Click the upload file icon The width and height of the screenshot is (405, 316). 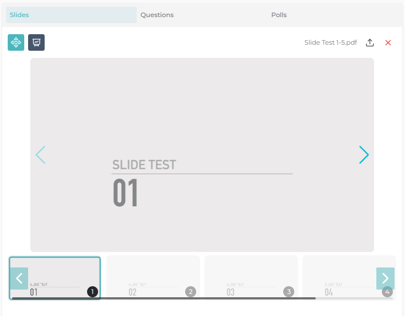click(370, 42)
